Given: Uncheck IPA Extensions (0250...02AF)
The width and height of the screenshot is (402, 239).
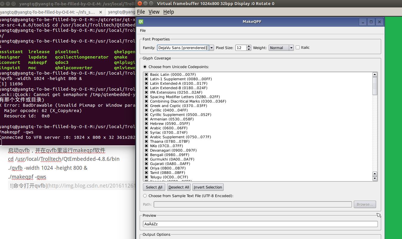Looking at the screenshot, I should point(146,92).
